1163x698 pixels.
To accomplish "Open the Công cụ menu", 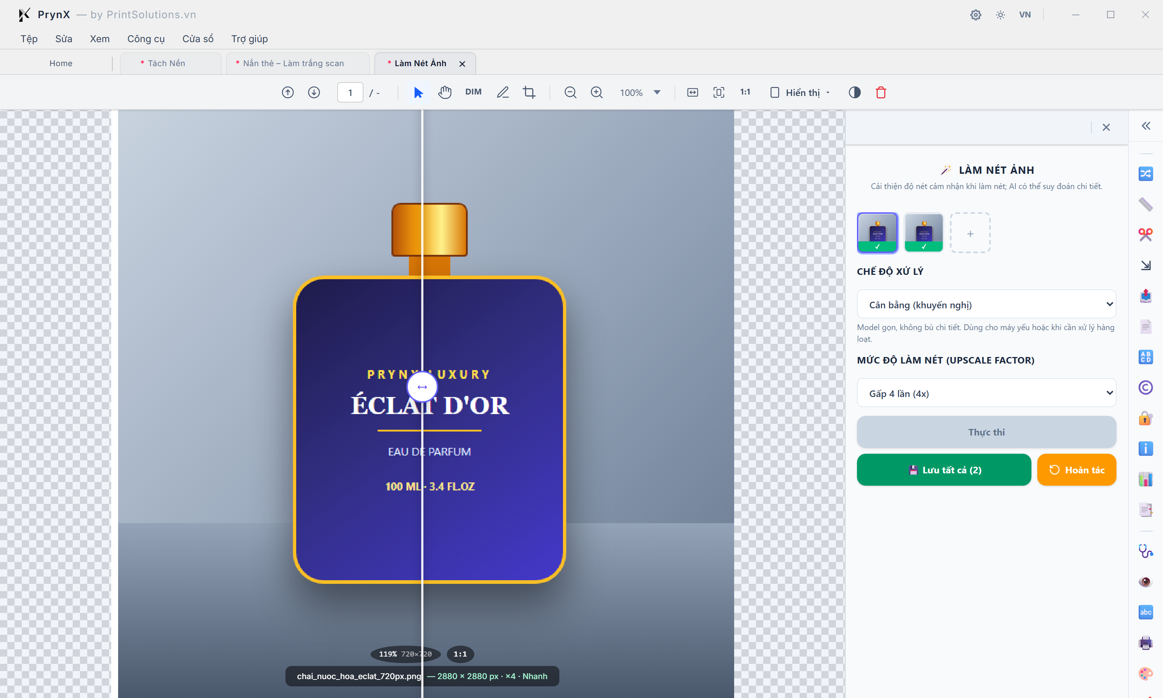I will tap(146, 39).
